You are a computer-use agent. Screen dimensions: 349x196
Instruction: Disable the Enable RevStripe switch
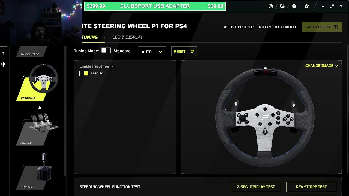(x=84, y=73)
